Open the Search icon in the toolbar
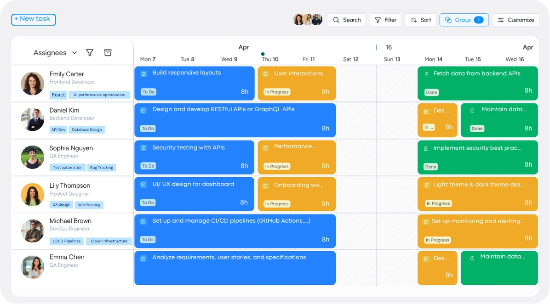The image size is (550, 304). [x=335, y=20]
